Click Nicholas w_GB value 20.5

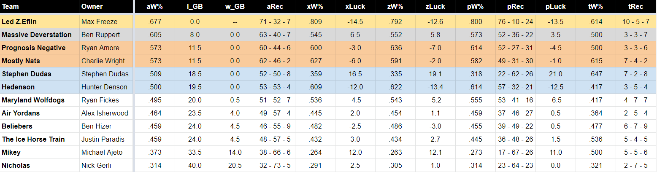pos(235,165)
